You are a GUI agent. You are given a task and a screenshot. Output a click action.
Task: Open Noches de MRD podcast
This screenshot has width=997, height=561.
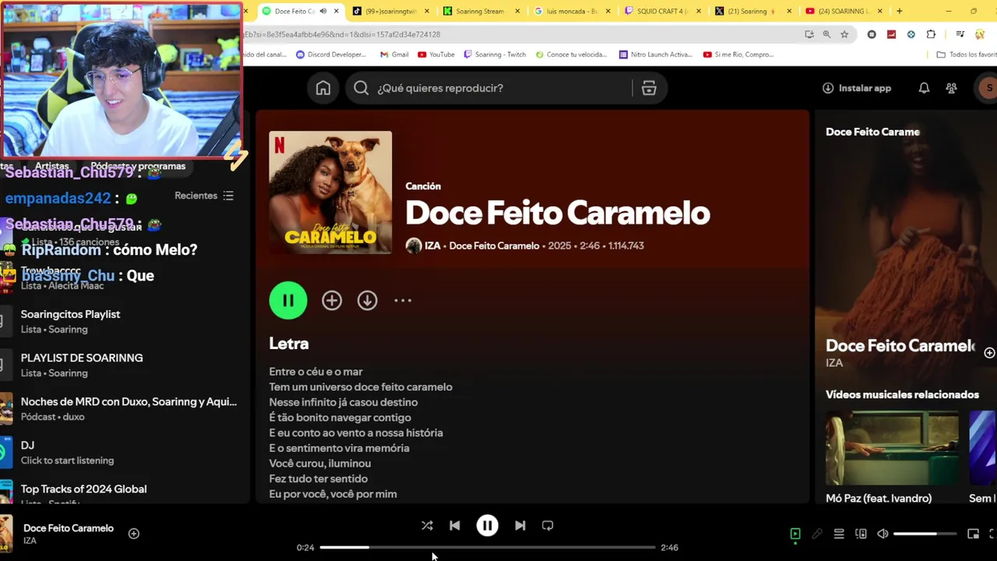(x=125, y=408)
